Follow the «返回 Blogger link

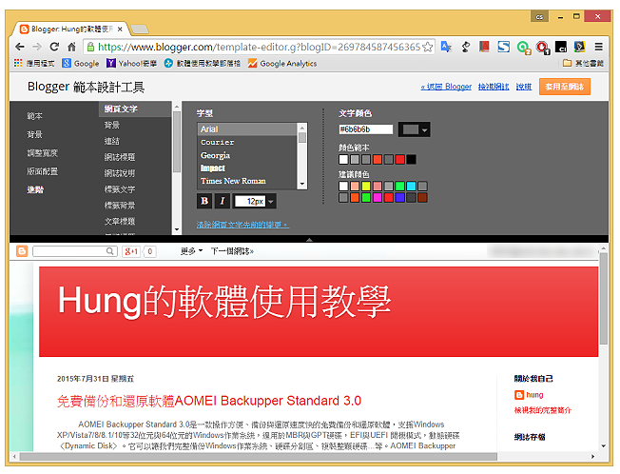point(446,87)
